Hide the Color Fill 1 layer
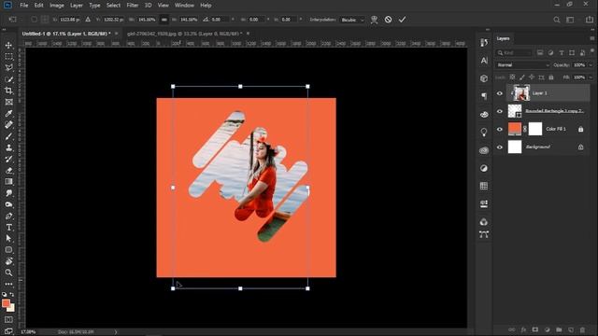The width and height of the screenshot is (598, 336). click(x=500, y=129)
